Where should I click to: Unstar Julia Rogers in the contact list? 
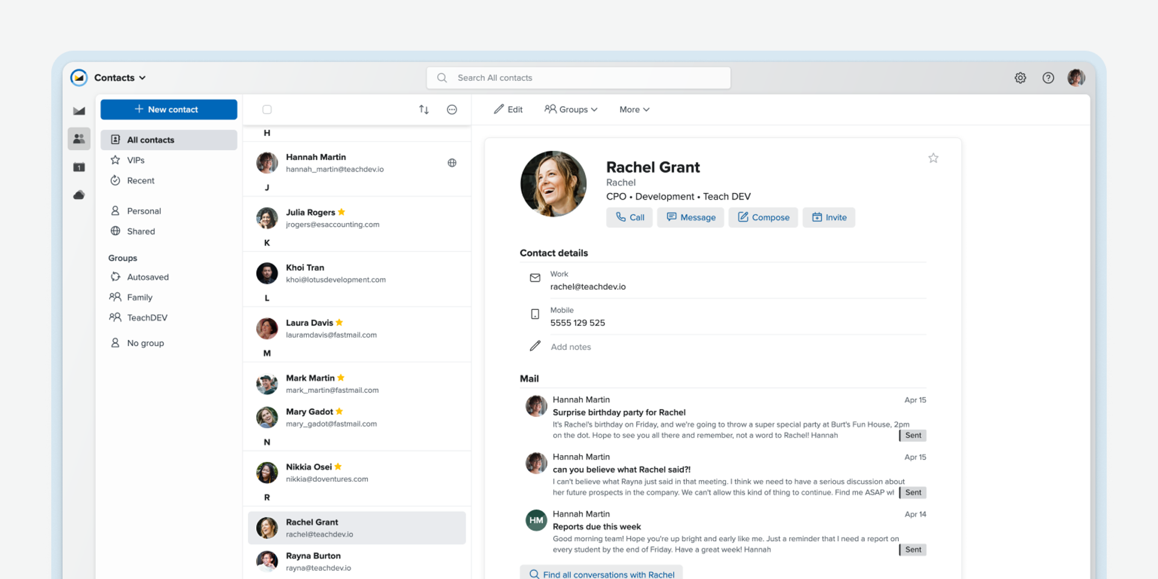pyautogui.click(x=341, y=212)
